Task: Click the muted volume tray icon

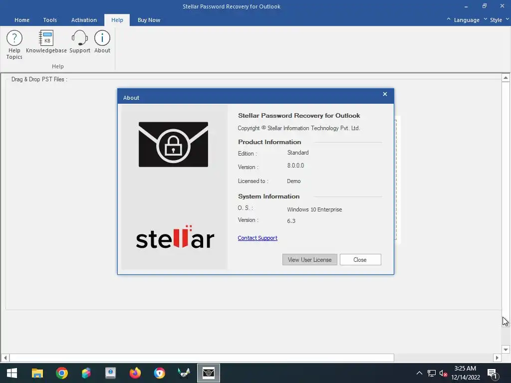Action: 443,373
